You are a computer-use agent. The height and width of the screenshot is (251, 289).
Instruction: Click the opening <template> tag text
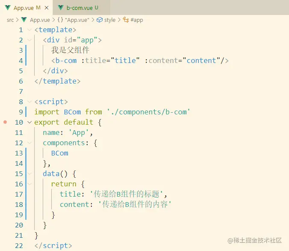tap(55, 30)
